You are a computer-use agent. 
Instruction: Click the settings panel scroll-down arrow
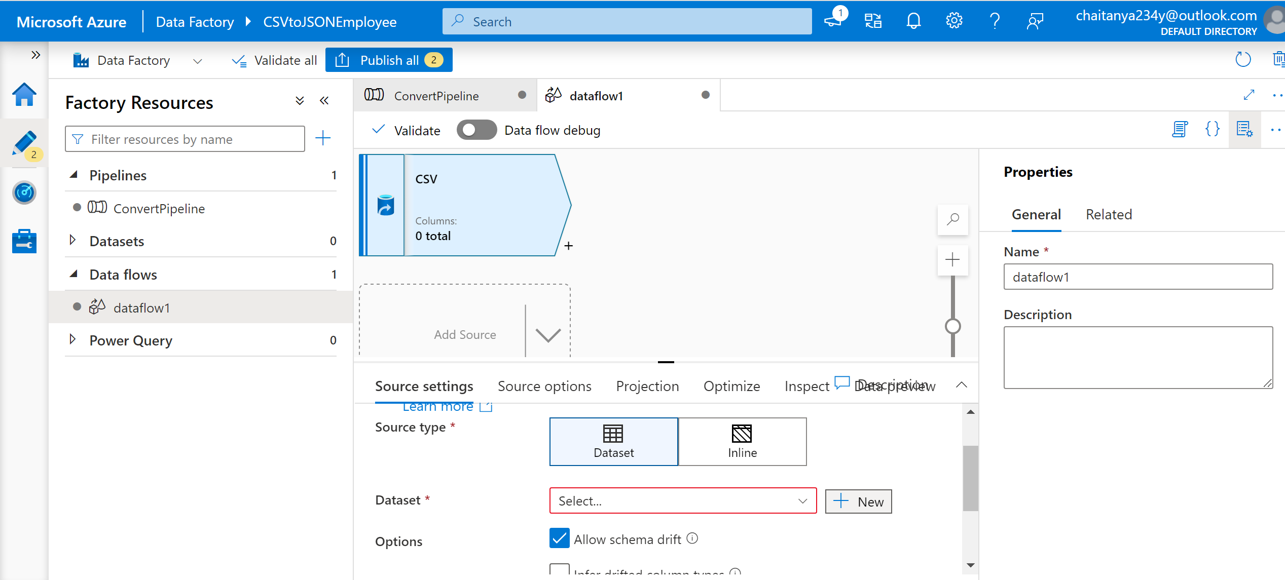[x=970, y=565]
